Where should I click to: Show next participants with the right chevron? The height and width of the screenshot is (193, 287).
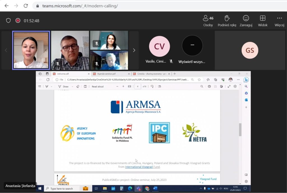[x=134, y=50]
